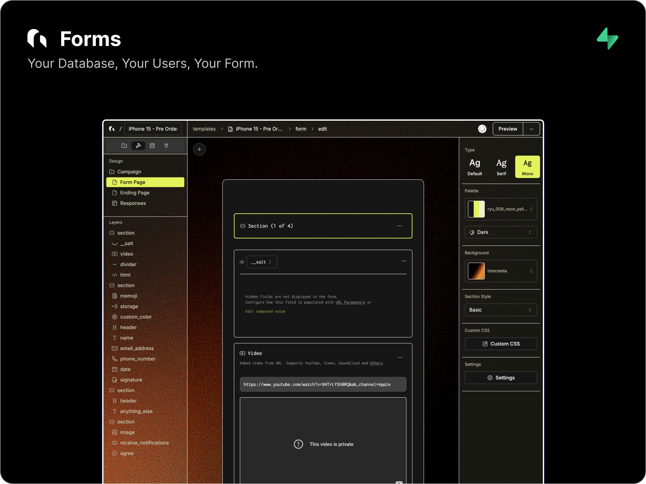Click the folder icon in sidebar toolbar
The height and width of the screenshot is (484, 646).
pos(124,146)
